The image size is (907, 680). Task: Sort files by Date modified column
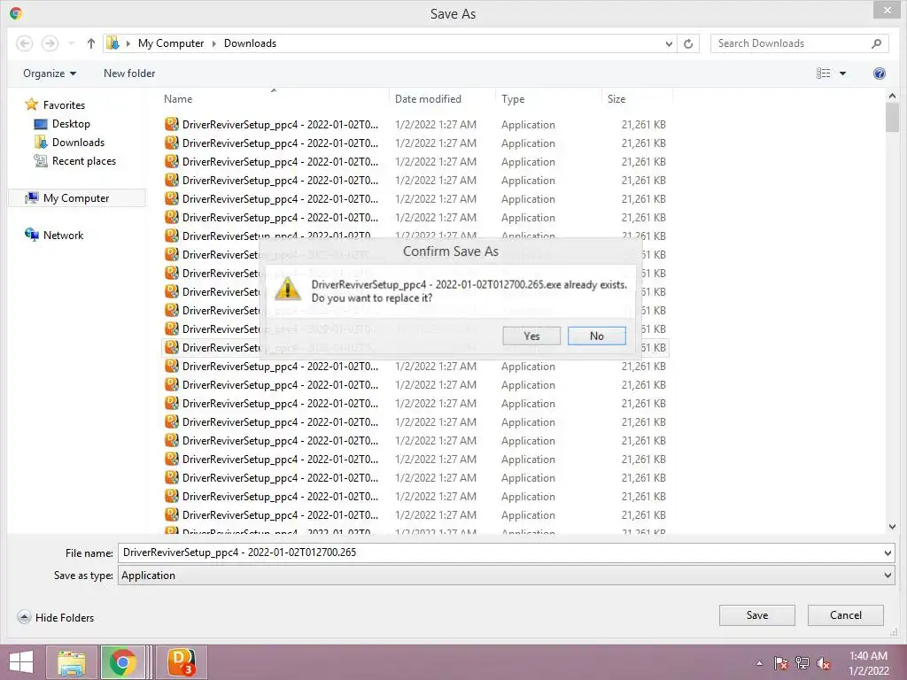point(443,99)
